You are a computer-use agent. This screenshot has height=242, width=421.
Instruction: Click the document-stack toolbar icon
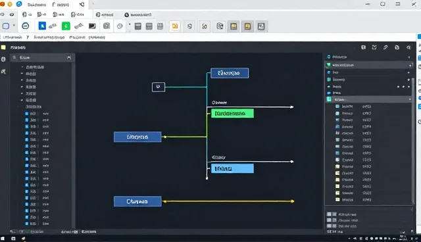pyautogui.click(x=220, y=26)
